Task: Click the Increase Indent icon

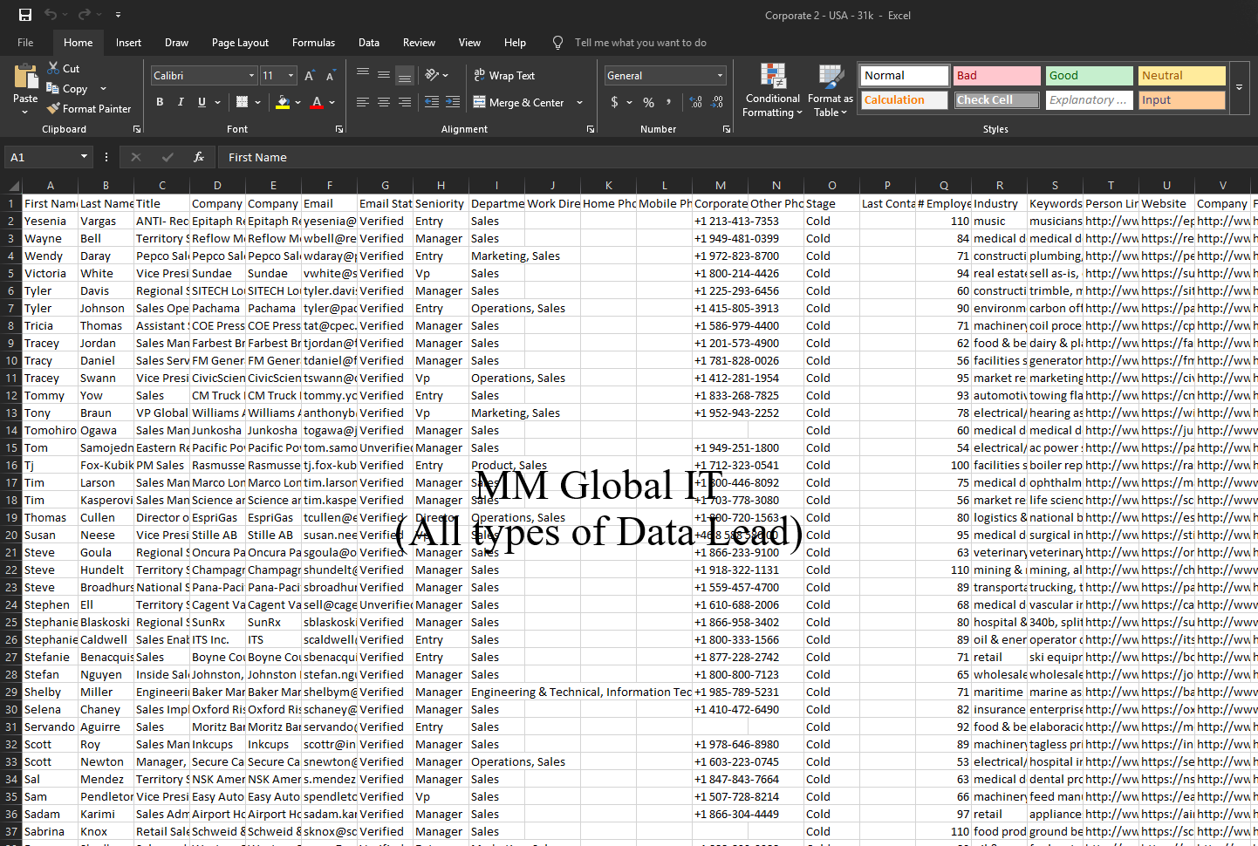Action: [453, 102]
